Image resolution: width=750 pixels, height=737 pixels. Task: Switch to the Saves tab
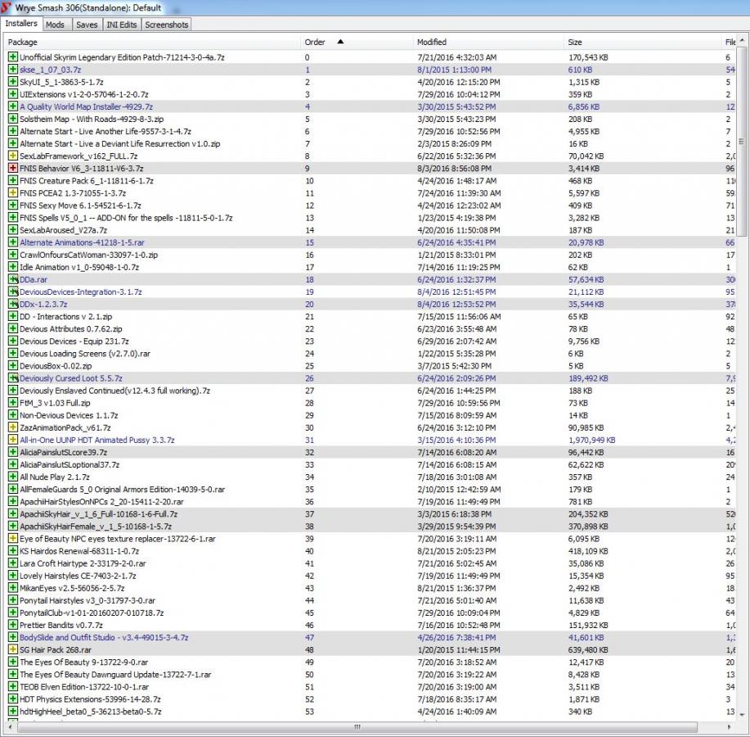pyautogui.click(x=87, y=25)
